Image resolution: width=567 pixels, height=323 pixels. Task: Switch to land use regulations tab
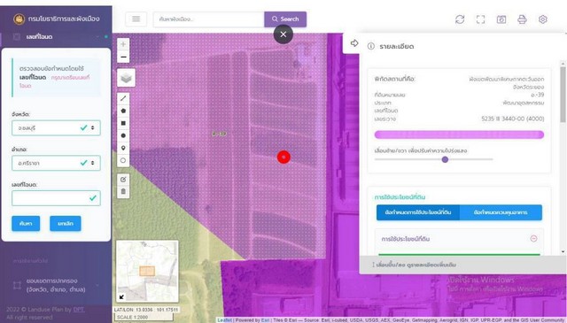(x=417, y=212)
